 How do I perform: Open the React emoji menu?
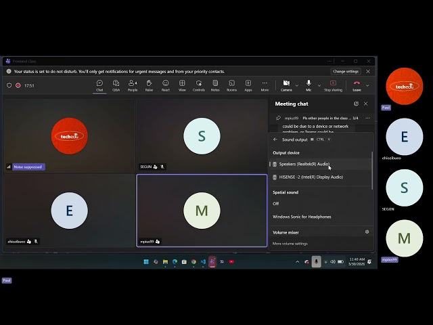tap(165, 86)
